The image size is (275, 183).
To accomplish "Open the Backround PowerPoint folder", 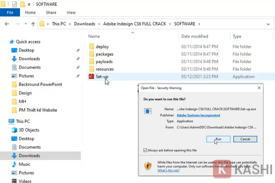I will click(x=40, y=84).
